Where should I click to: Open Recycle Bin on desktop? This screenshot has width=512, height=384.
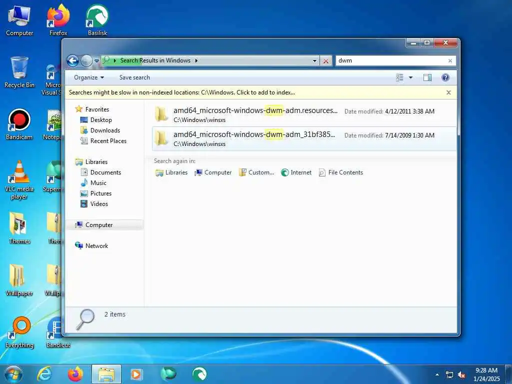[x=19, y=72]
